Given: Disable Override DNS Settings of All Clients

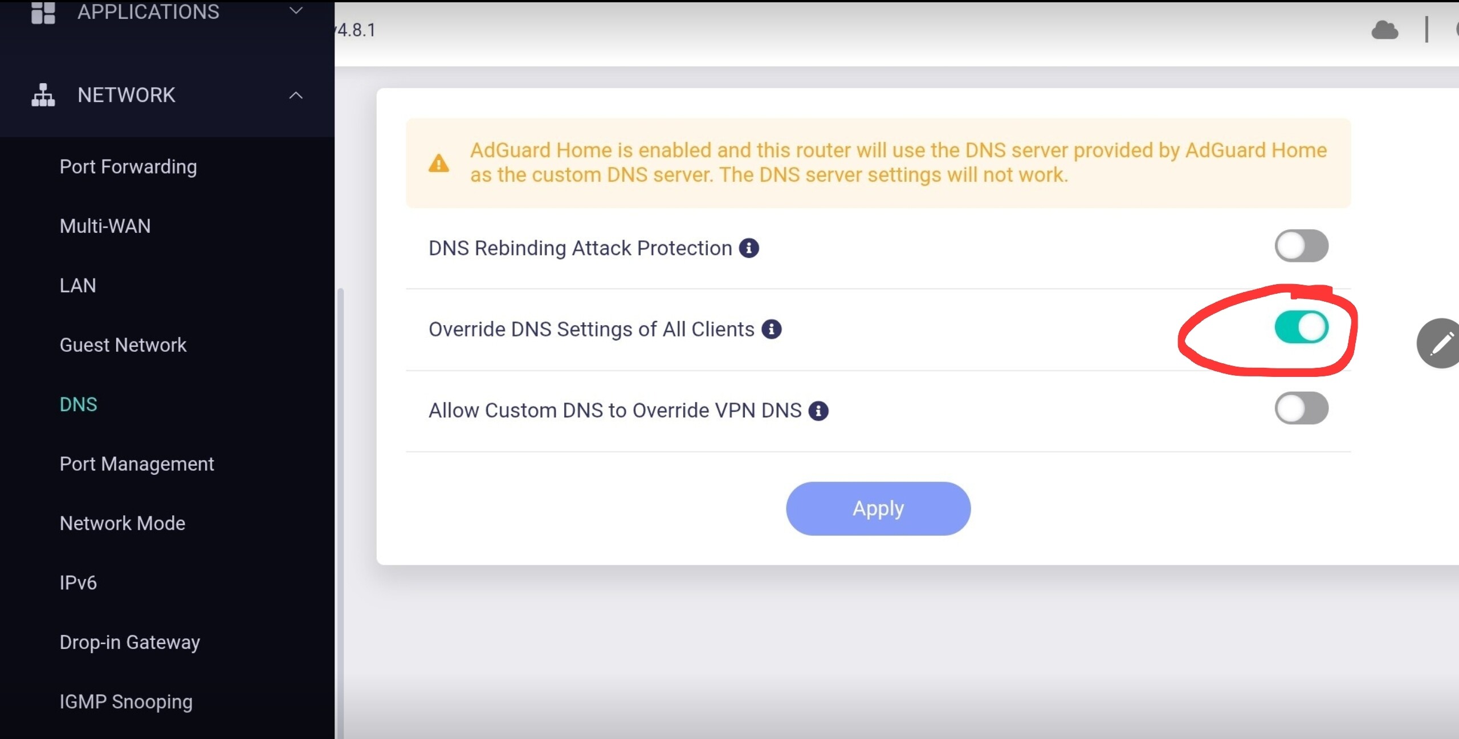Looking at the screenshot, I should coord(1301,327).
